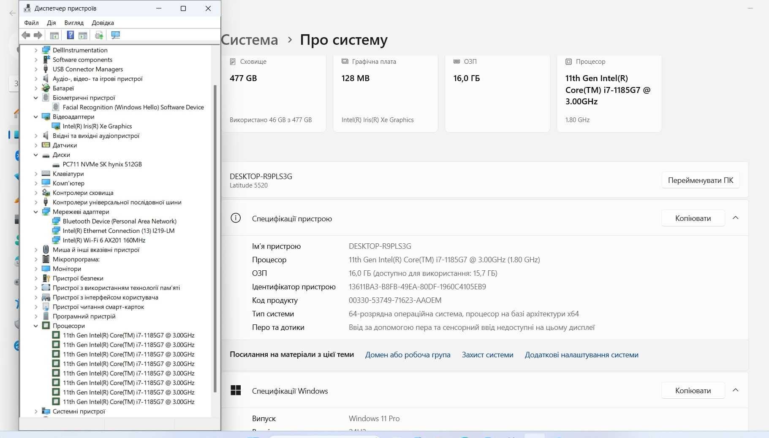Click the Forward arrow in Device Manager toolbar
Screen dimensions: 769x438
coord(38,35)
